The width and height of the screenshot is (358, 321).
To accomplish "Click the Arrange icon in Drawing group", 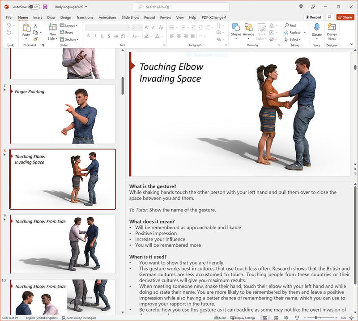I will point(248,28).
